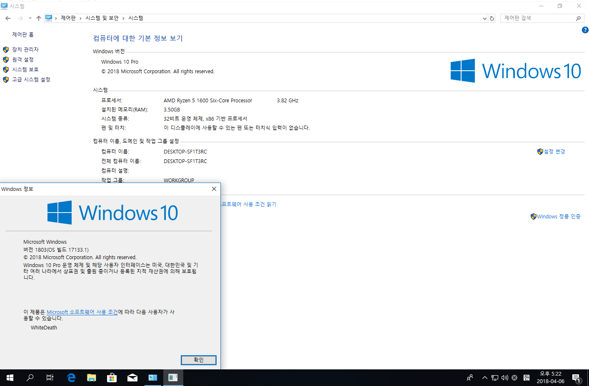Go up one level arrow
Viewport: 589px width, 386px height.
[x=39, y=18]
